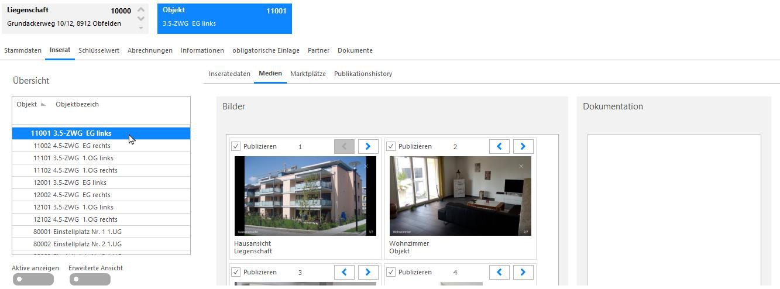The width and height of the screenshot is (780, 289).
Task: Switch the Aktive anzeigen toggle
Action: (33, 279)
